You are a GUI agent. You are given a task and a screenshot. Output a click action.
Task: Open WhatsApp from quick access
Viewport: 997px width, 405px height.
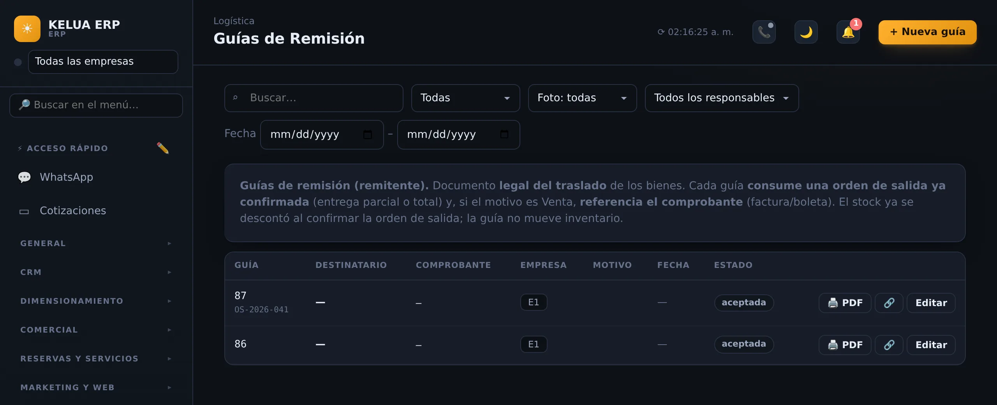96,177
